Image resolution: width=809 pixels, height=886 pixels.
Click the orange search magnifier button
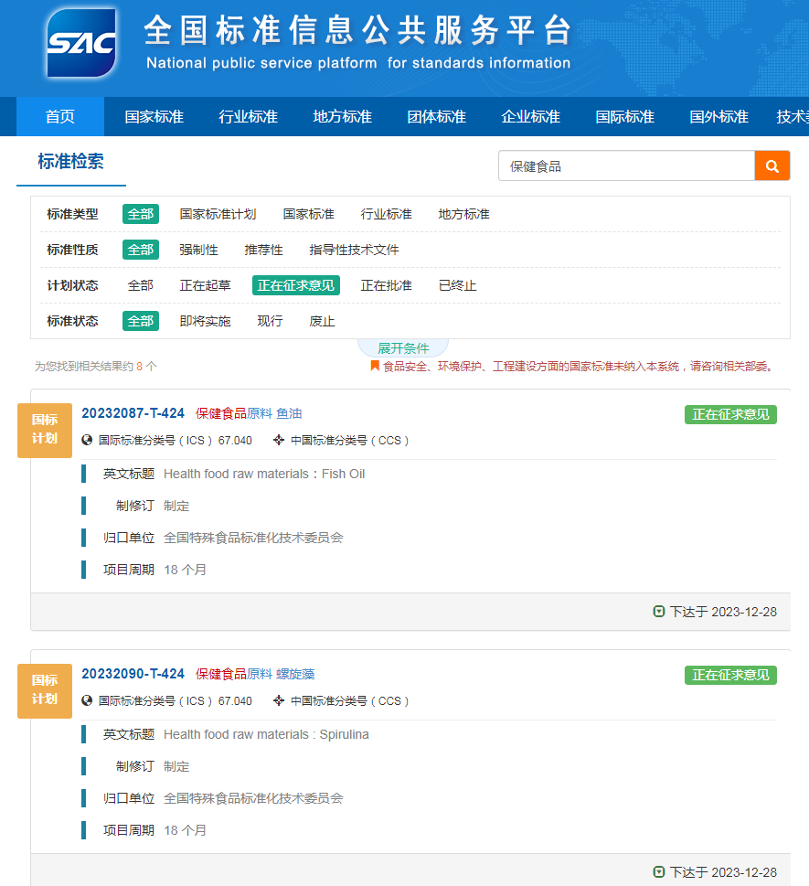coord(772,166)
